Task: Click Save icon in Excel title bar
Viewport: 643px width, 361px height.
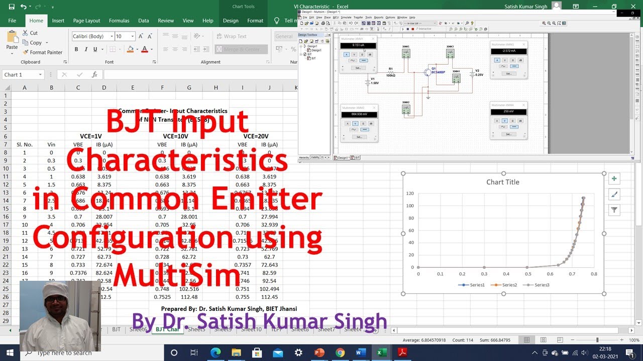Action: click(12, 7)
